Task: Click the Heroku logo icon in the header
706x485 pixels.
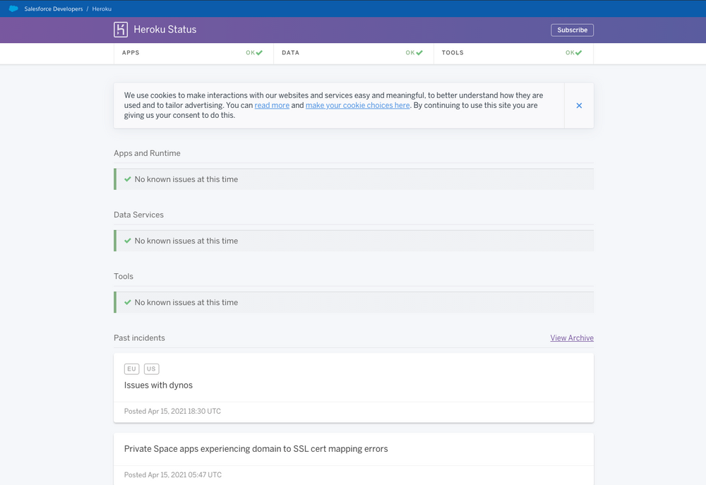Action: point(119,29)
